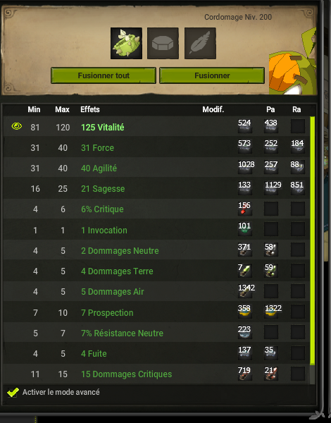This screenshot has width=331, height=423.
Task: Click the Effets column header
Action: point(90,109)
